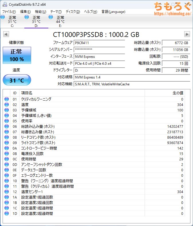Click status circle for クリティカルワーニング row

tap(7, 99)
